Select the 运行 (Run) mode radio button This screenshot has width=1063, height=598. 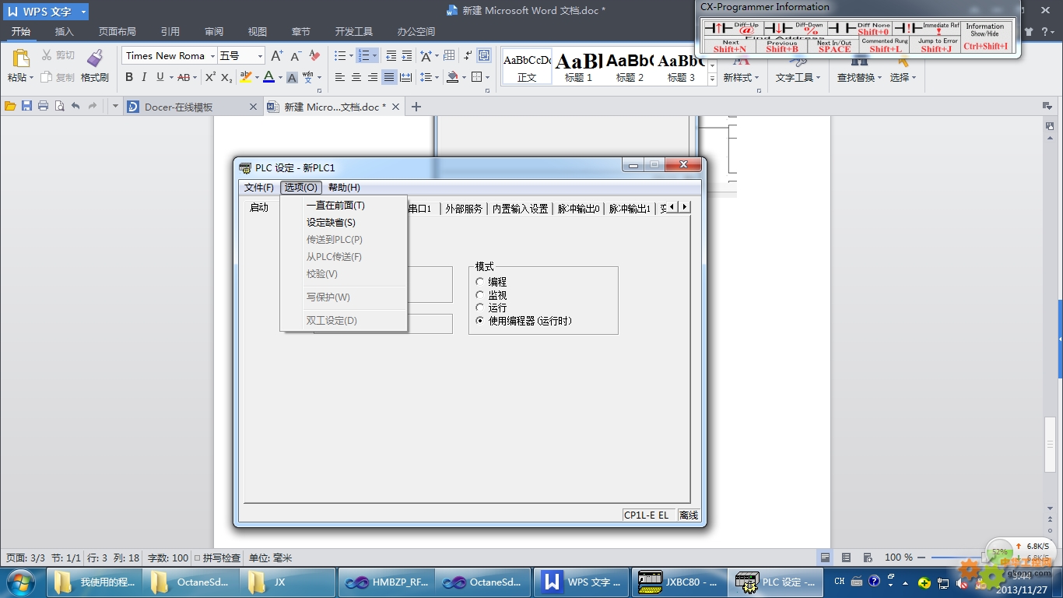480,308
